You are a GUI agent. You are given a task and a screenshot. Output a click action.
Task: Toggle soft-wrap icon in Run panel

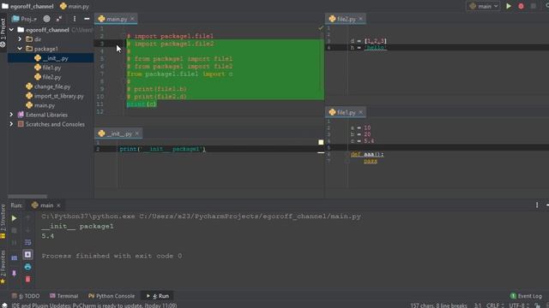(x=28, y=242)
